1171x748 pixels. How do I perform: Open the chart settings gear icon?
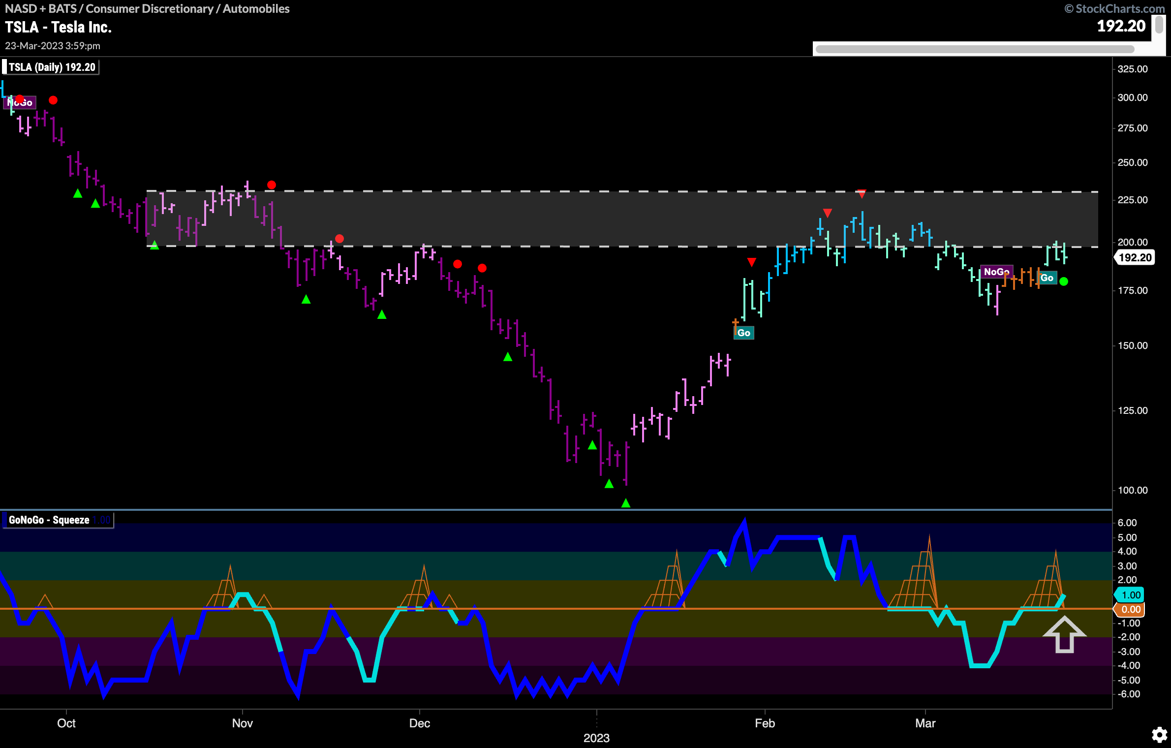[x=1159, y=735]
